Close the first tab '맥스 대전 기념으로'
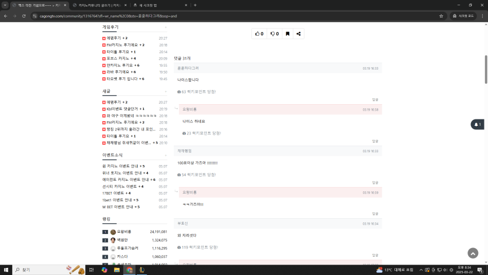Image resolution: width=488 pixels, height=275 pixels. click(x=65, y=5)
